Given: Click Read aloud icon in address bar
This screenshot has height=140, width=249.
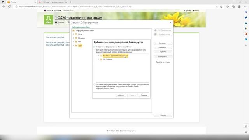Looking at the screenshot, I should pyautogui.click(x=216, y=7).
